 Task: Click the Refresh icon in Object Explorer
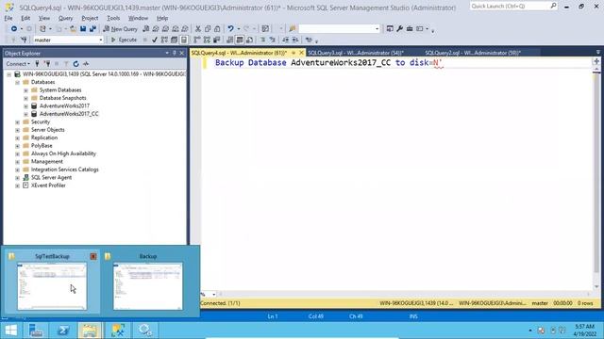pyautogui.click(x=75, y=64)
